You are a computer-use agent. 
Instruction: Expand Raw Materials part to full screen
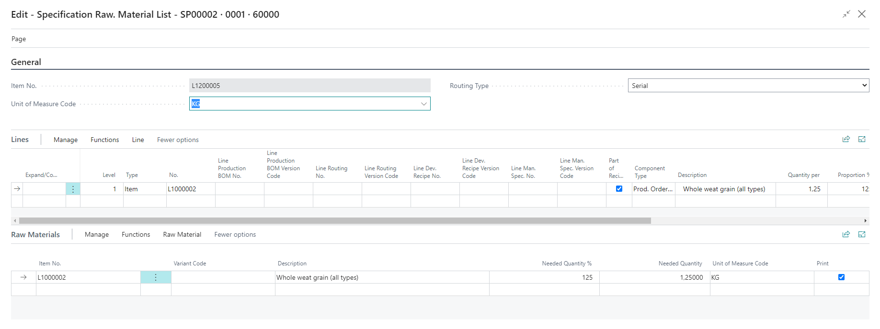[x=862, y=234]
